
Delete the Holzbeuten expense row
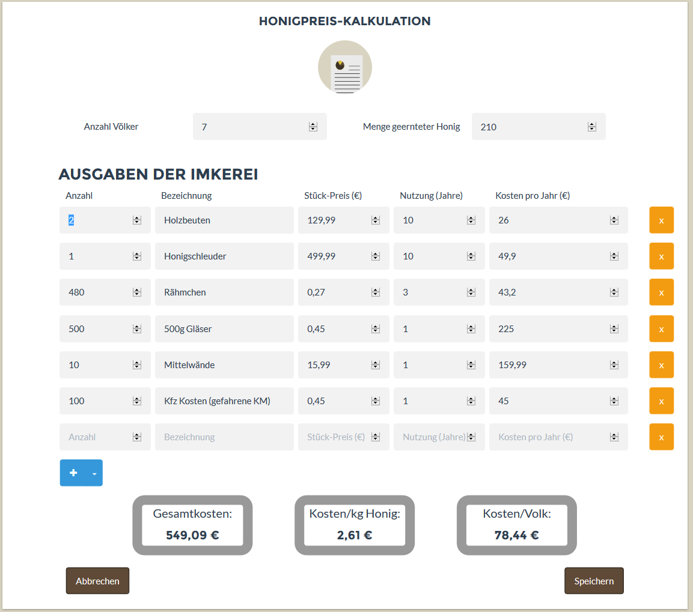661,220
